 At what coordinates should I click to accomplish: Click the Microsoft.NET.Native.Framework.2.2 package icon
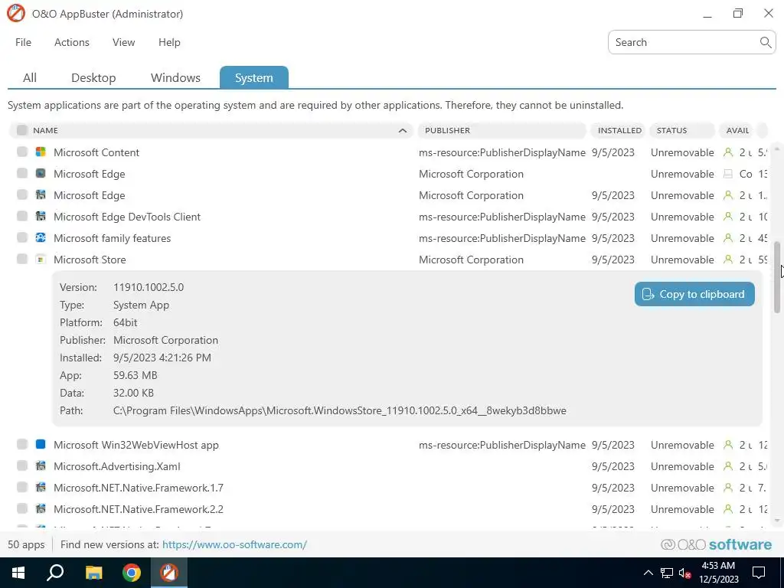coord(41,508)
